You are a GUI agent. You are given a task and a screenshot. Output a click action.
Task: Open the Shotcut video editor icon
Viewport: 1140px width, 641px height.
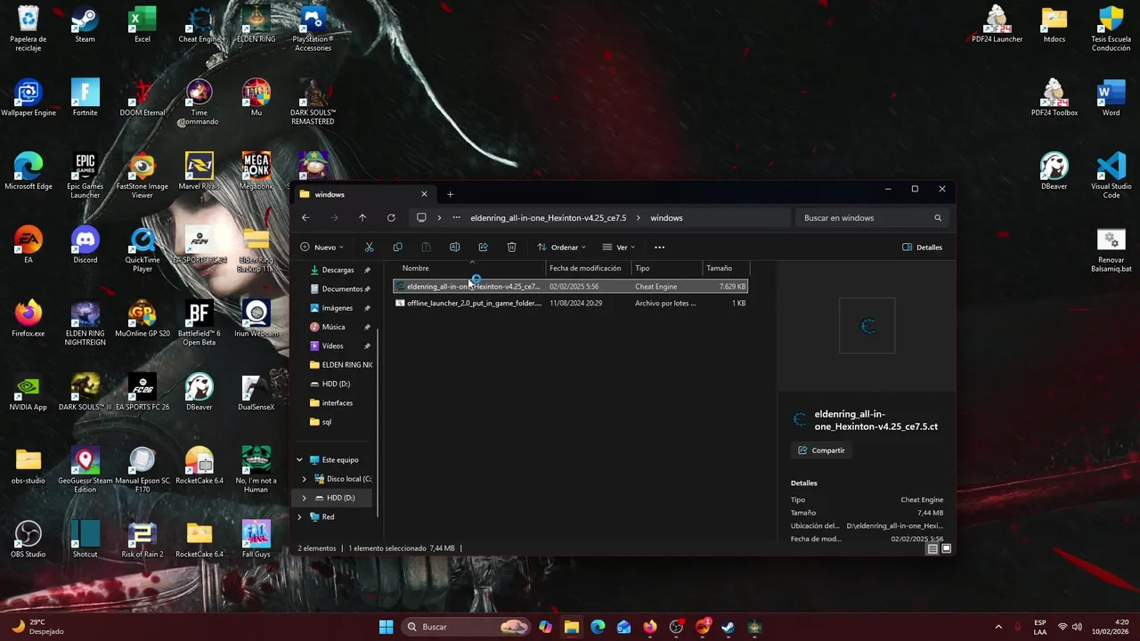tap(85, 540)
